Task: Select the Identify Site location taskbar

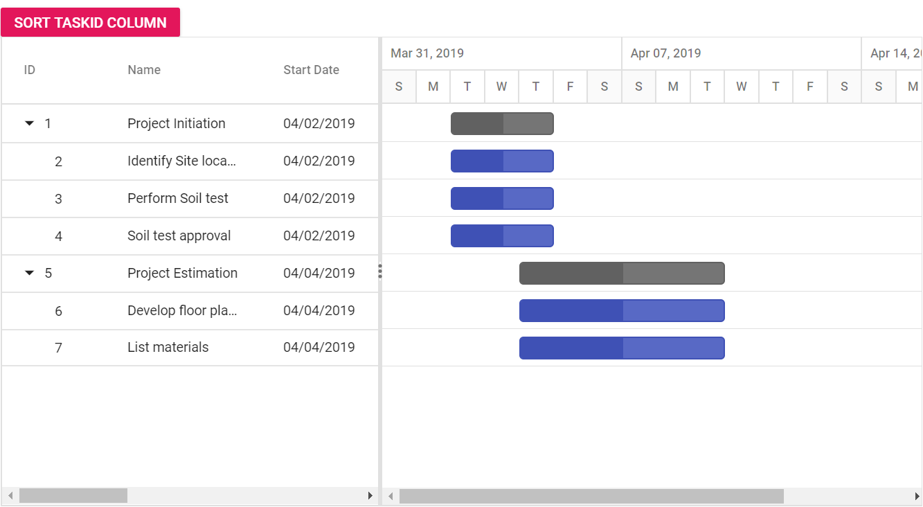Action: (502, 161)
